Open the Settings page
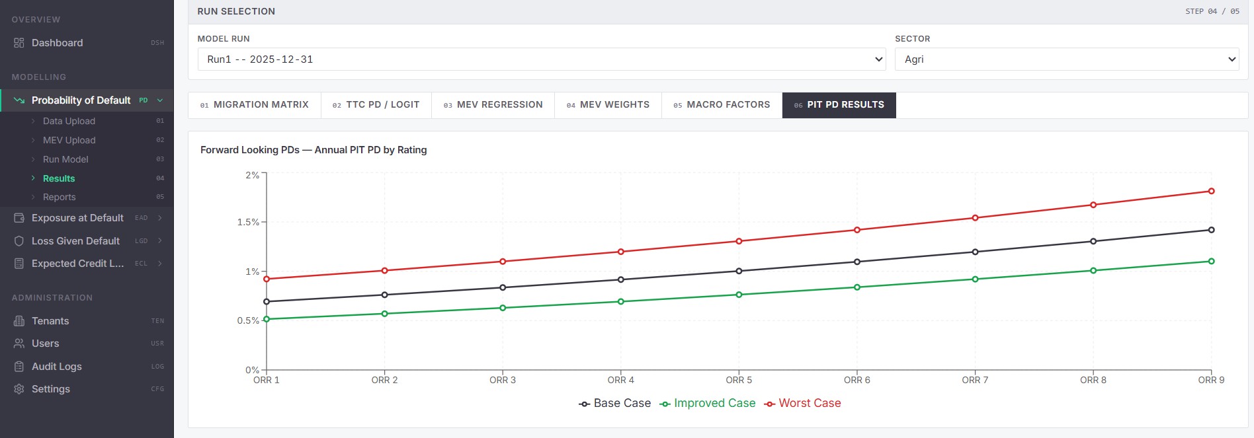This screenshot has width=1254, height=438. 87,389
